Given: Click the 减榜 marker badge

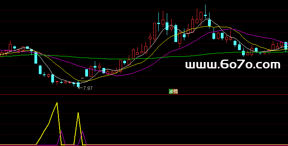Looking at the screenshot, I should tap(173, 92).
